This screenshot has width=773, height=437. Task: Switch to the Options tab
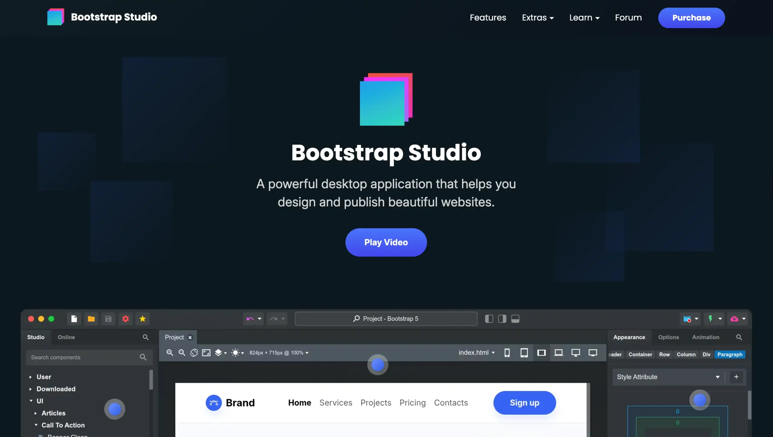pyautogui.click(x=668, y=337)
